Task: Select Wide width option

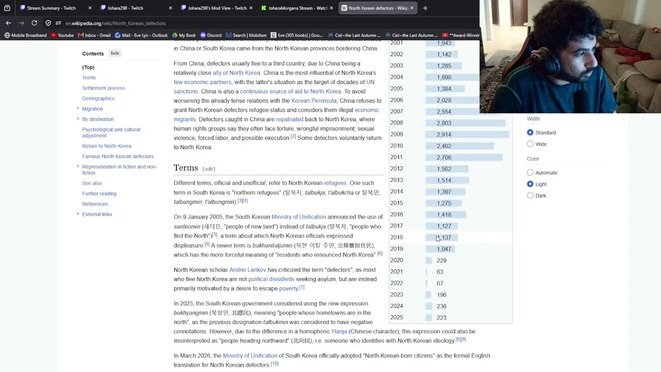Action: click(530, 144)
